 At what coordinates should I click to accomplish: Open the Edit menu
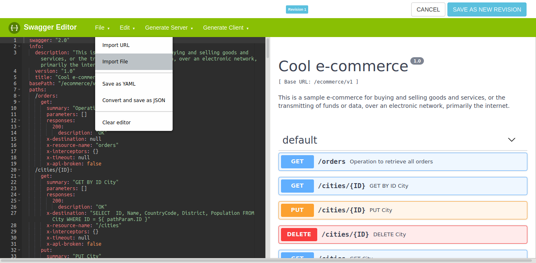[x=127, y=28]
